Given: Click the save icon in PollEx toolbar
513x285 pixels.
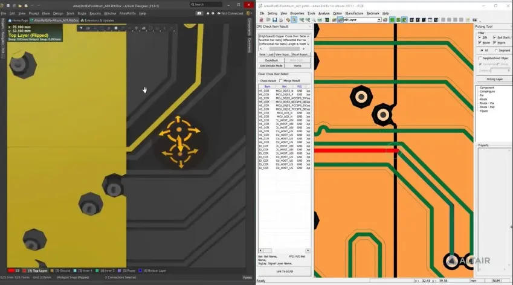Looking at the screenshot, I should pyautogui.click(x=274, y=20).
